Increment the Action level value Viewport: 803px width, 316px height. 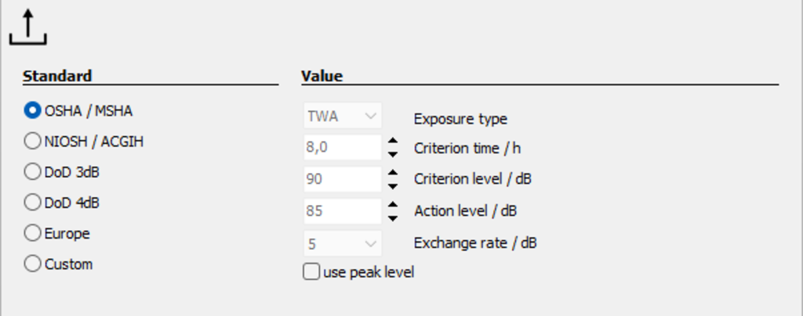393,205
